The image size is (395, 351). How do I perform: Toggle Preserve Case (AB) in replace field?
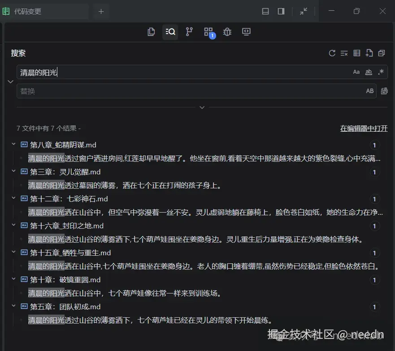click(x=369, y=91)
